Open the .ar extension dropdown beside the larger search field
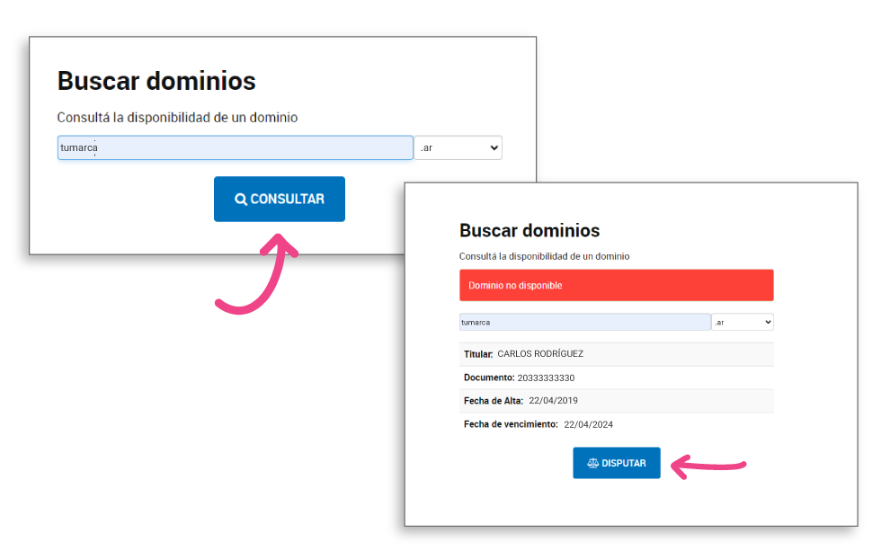 [x=458, y=147]
